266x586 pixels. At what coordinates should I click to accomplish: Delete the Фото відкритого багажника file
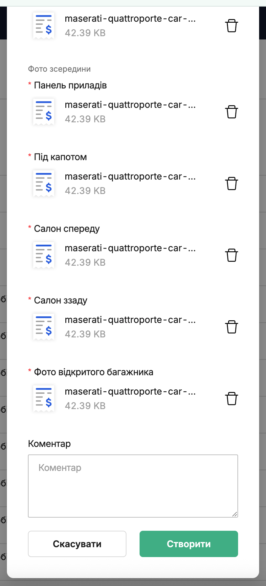click(x=232, y=399)
